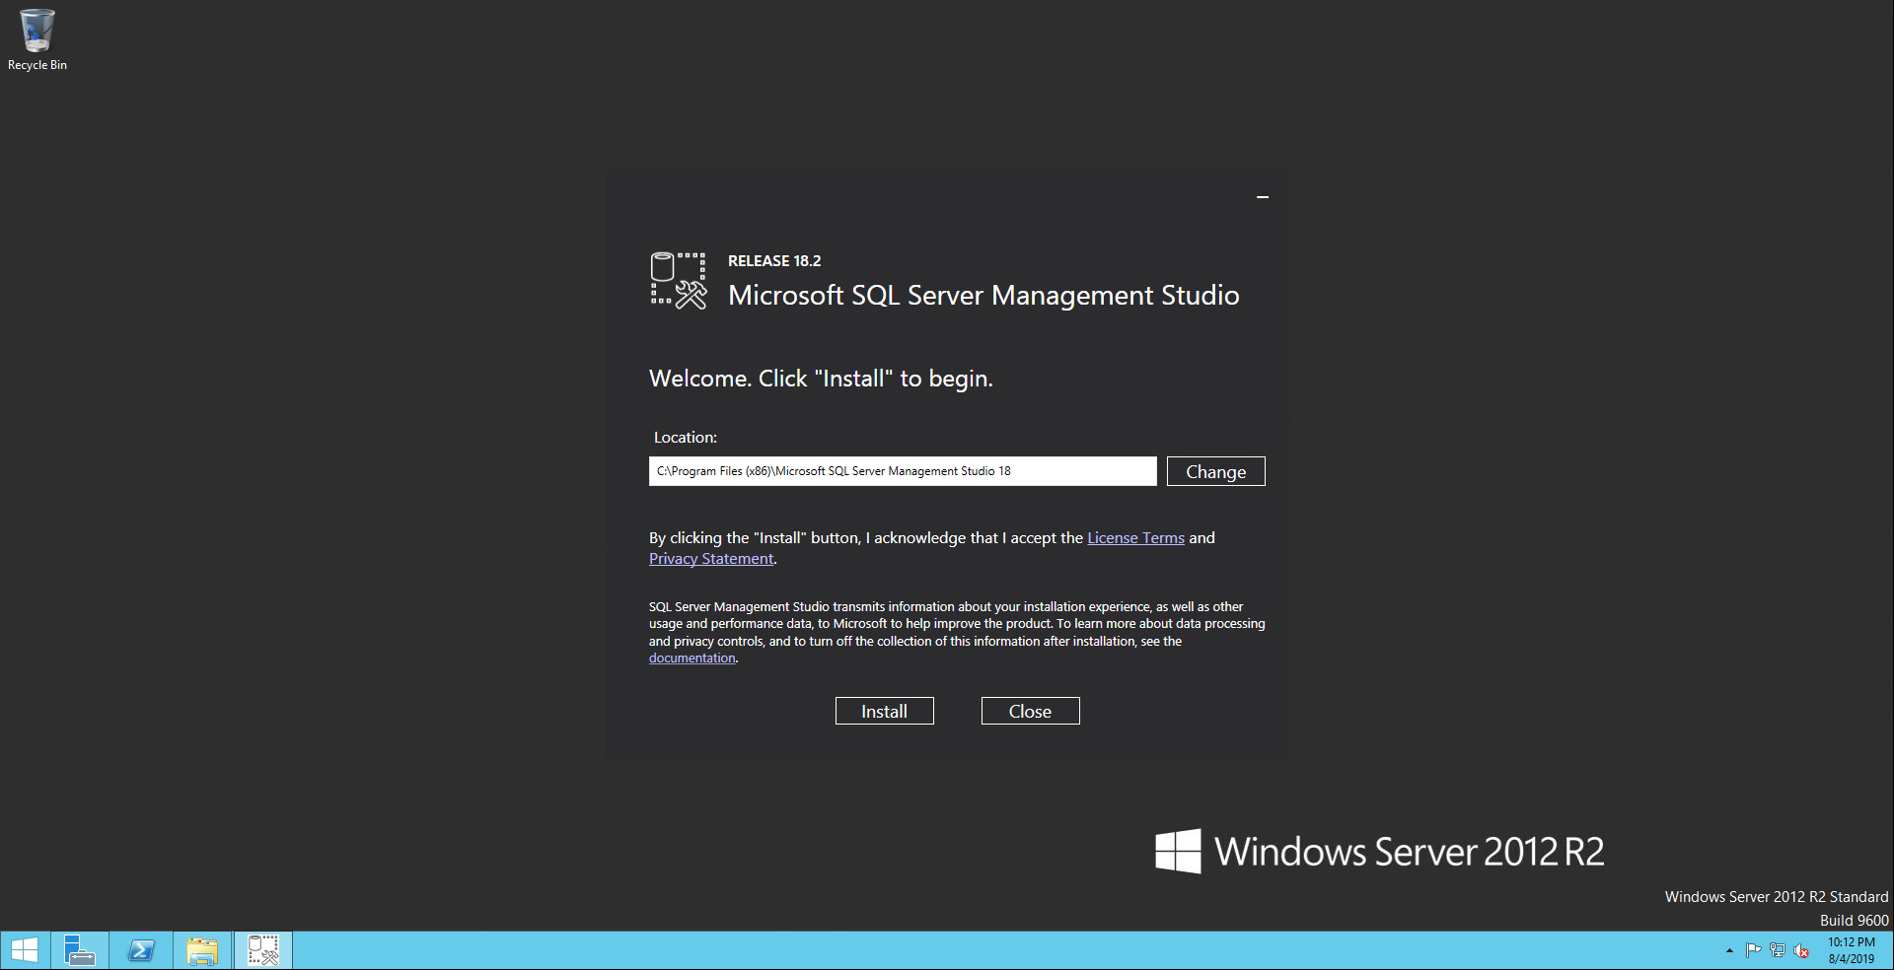This screenshot has width=1894, height=970.
Task: Open the Action Center flag icon
Action: [1753, 950]
